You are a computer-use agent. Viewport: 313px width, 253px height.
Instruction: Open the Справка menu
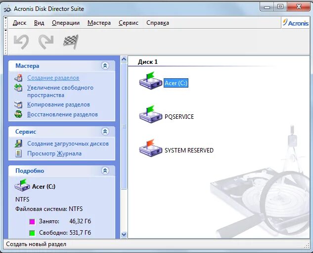coord(158,23)
